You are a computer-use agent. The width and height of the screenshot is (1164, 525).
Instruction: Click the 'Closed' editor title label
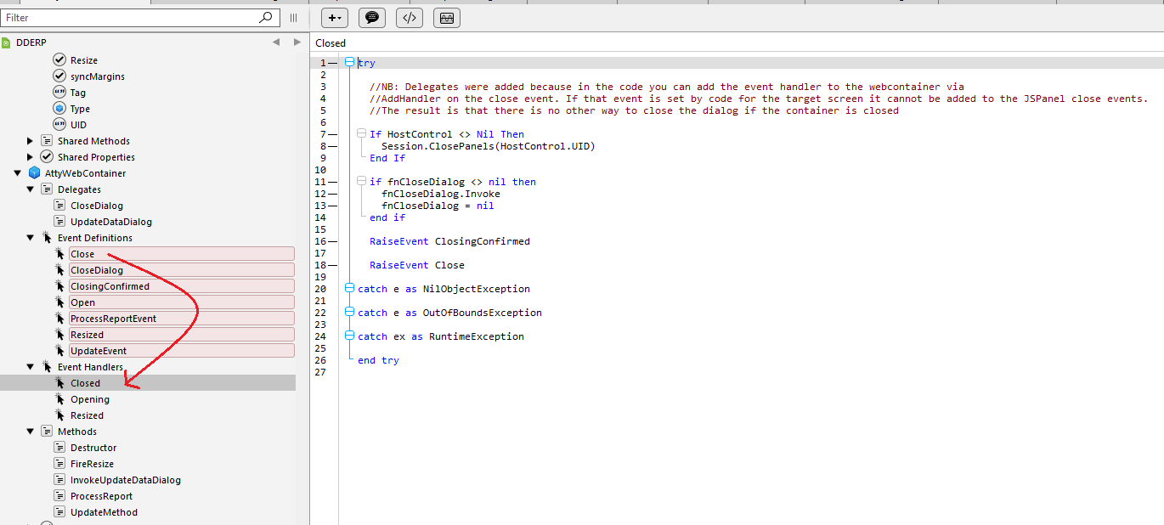pos(331,43)
